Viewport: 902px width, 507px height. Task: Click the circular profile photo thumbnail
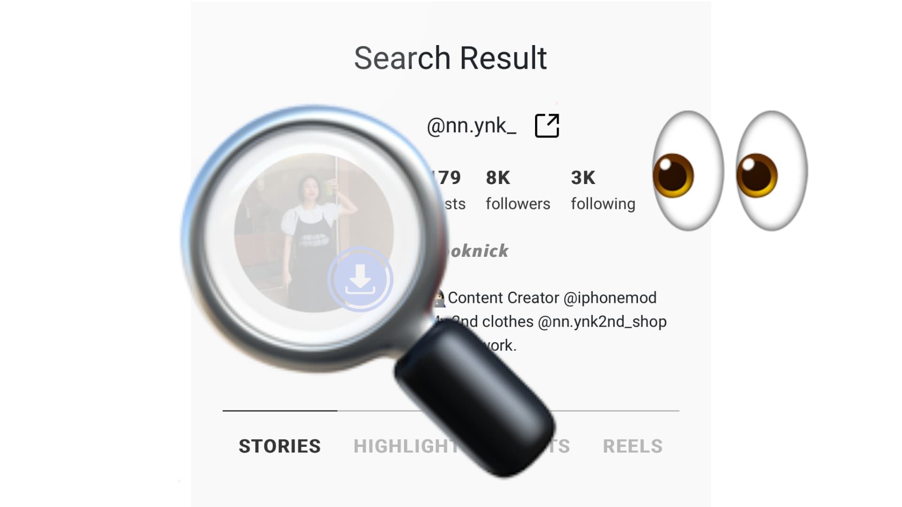pyautogui.click(x=314, y=232)
